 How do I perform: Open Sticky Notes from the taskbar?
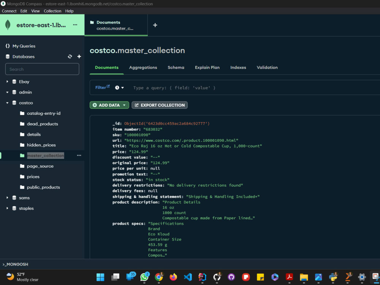[x=260, y=277]
